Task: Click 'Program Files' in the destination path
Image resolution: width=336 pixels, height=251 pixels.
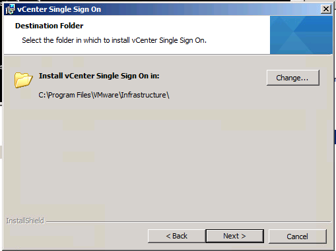Action: point(69,95)
